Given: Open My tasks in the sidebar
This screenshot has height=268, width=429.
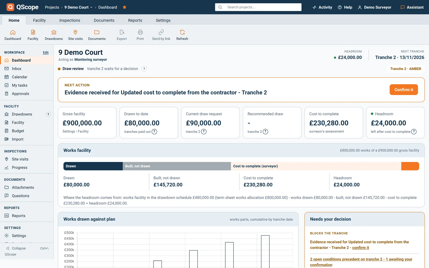Looking at the screenshot, I should coord(27,85).
